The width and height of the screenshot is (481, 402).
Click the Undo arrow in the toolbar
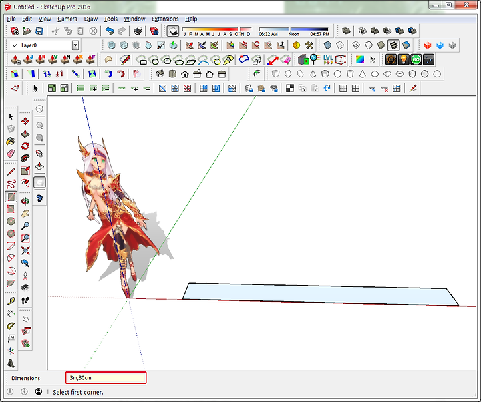(110, 31)
